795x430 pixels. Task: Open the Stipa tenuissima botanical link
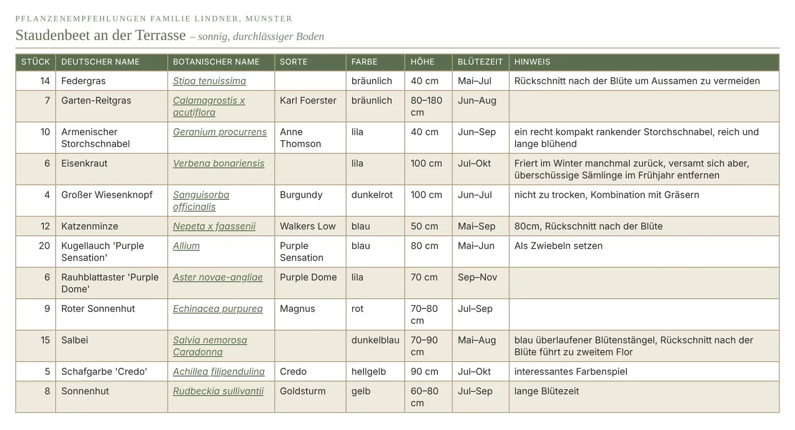(x=210, y=81)
